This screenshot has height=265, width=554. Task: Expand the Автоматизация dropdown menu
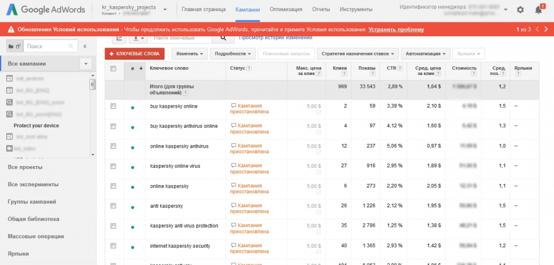click(427, 54)
